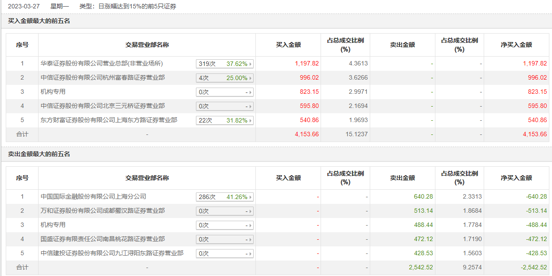Expand 0次 box beside 机构专用 in buy table
This screenshot has height=276, width=552.
(x=224, y=92)
